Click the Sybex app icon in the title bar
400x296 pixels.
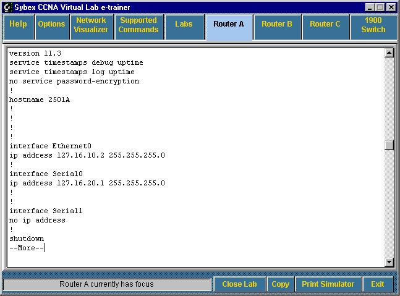point(7,7)
